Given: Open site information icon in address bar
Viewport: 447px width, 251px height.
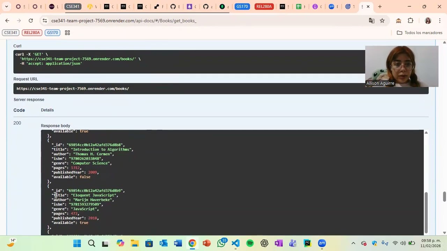Looking at the screenshot, I should (x=45, y=21).
